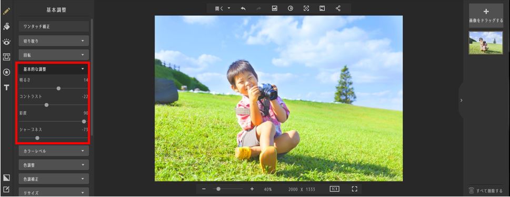Expand the right panel arrow handle
This screenshot has width=510, height=197.
461,100
